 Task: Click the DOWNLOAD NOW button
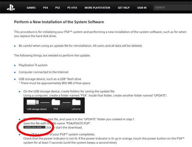pos(34,127)
